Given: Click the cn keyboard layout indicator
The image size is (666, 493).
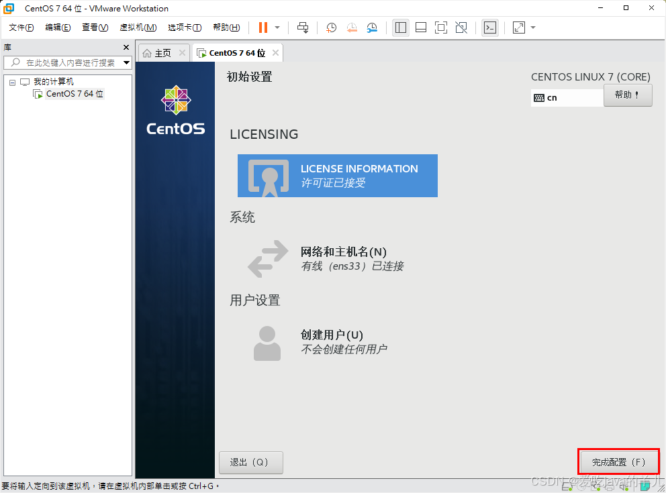Looking at the screenshot, I should pyautogui.click(x=567, y=98).
